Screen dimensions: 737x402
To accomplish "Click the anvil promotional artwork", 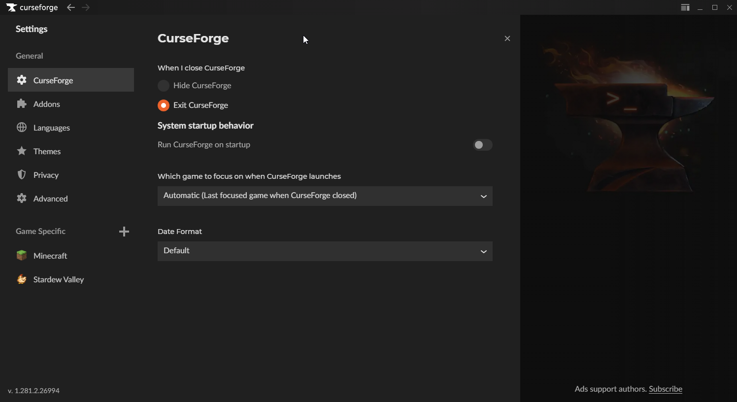I will click(628, 118).
